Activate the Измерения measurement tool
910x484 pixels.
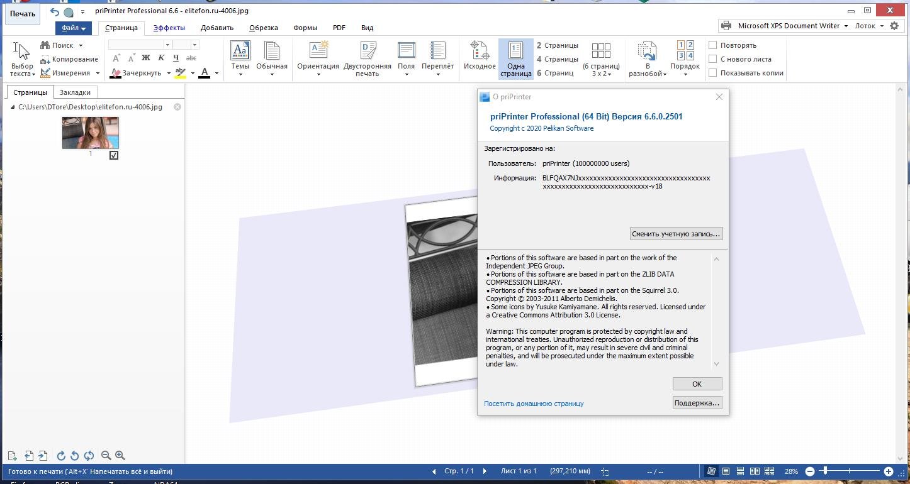click(x=65, y=73)
